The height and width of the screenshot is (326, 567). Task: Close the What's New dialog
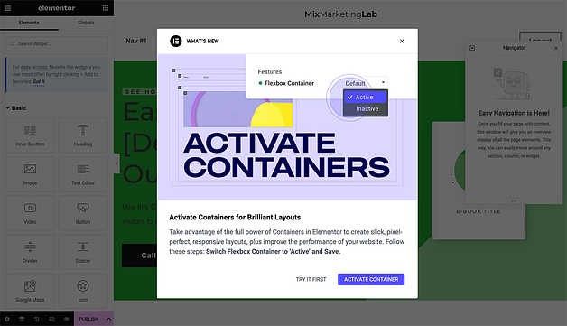tap(402, 42)
